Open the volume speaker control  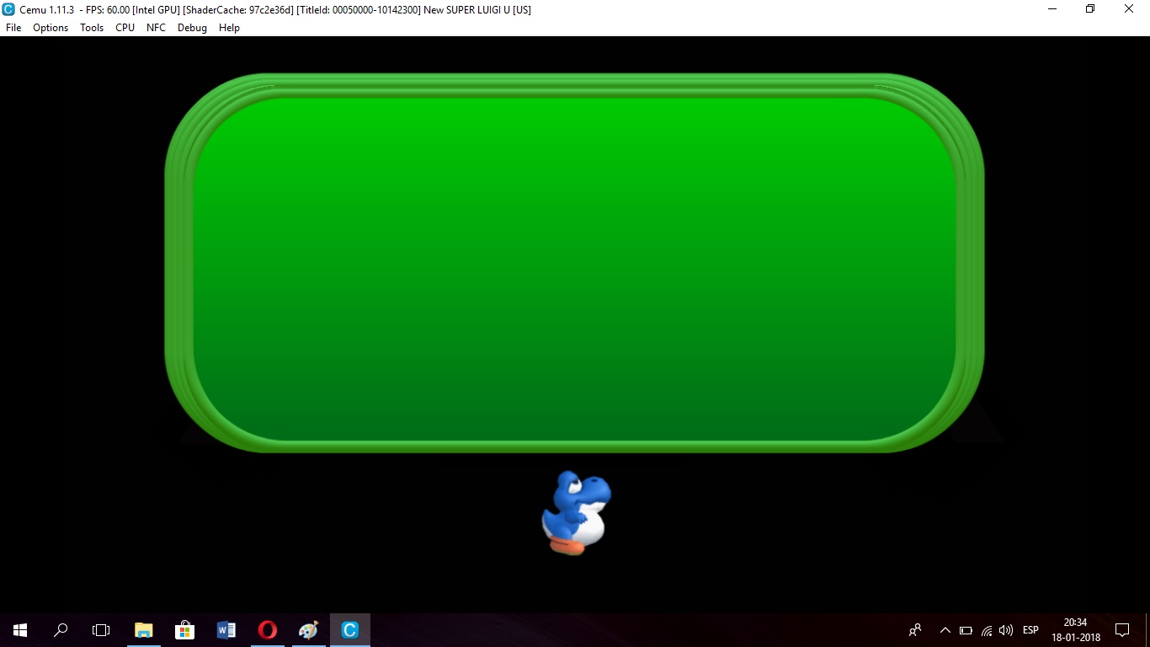pos(1006,630)
